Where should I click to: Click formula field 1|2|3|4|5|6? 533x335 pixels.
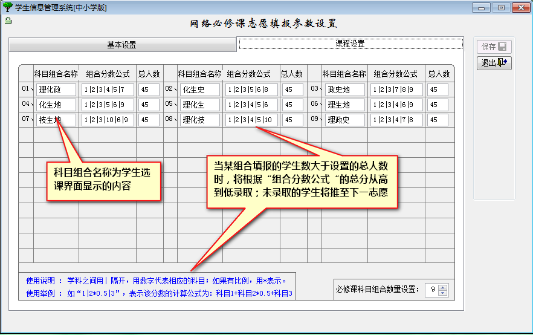[251, 105]
